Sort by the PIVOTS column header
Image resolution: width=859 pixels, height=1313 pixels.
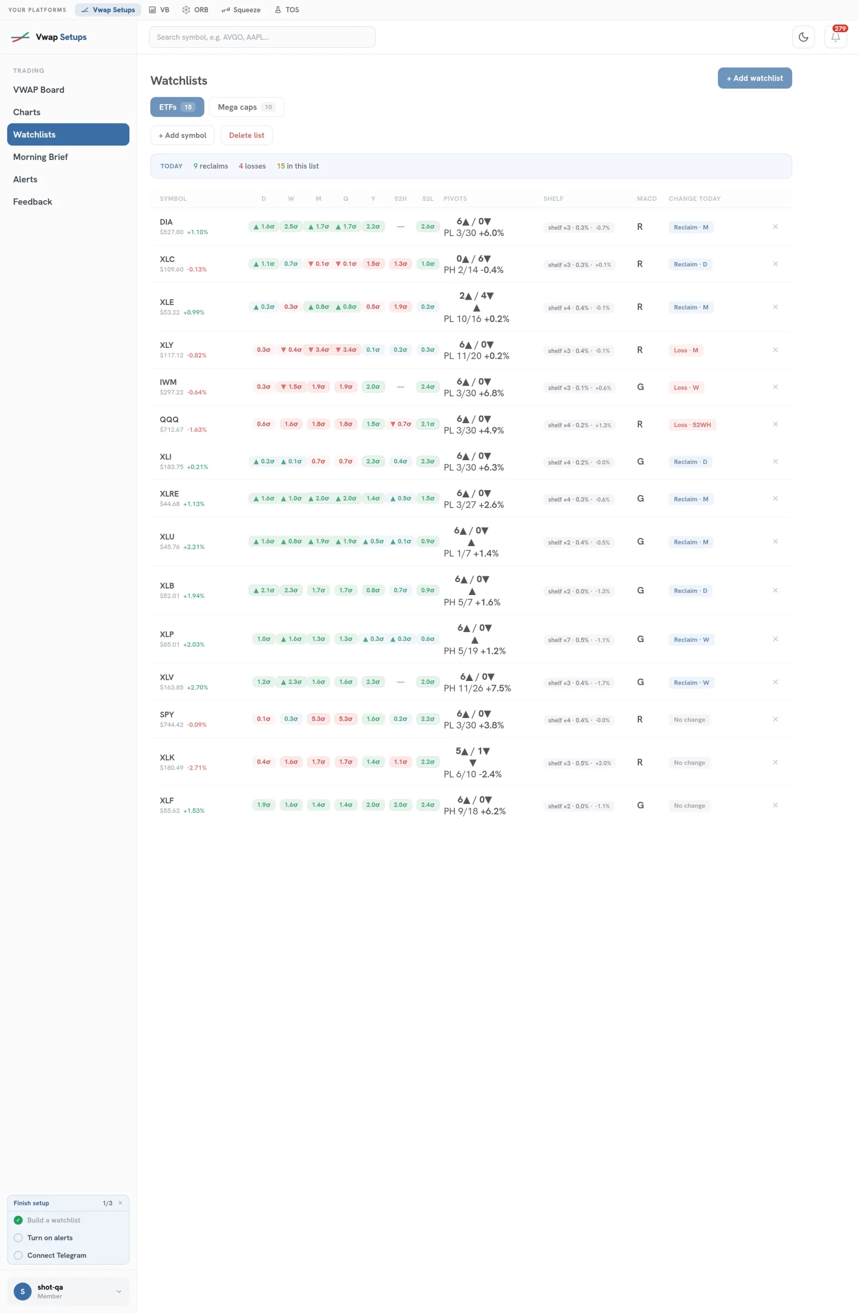click(x=455, y=199)
